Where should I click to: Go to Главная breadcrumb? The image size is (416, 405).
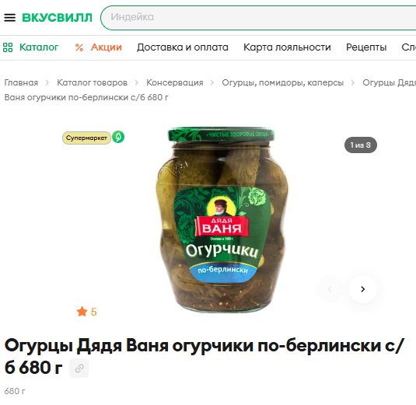pyautogui.click(x=21, y=82)
